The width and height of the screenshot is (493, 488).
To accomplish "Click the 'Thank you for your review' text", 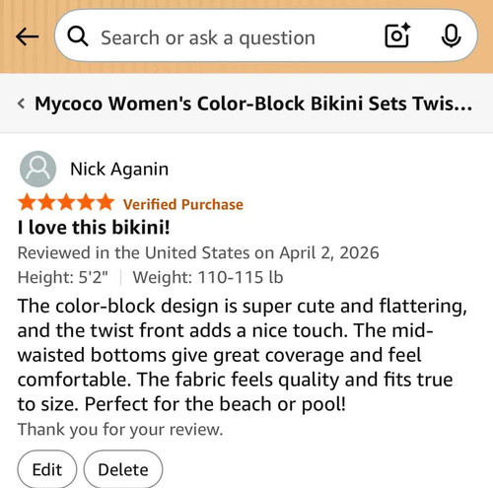I will 120,429.
